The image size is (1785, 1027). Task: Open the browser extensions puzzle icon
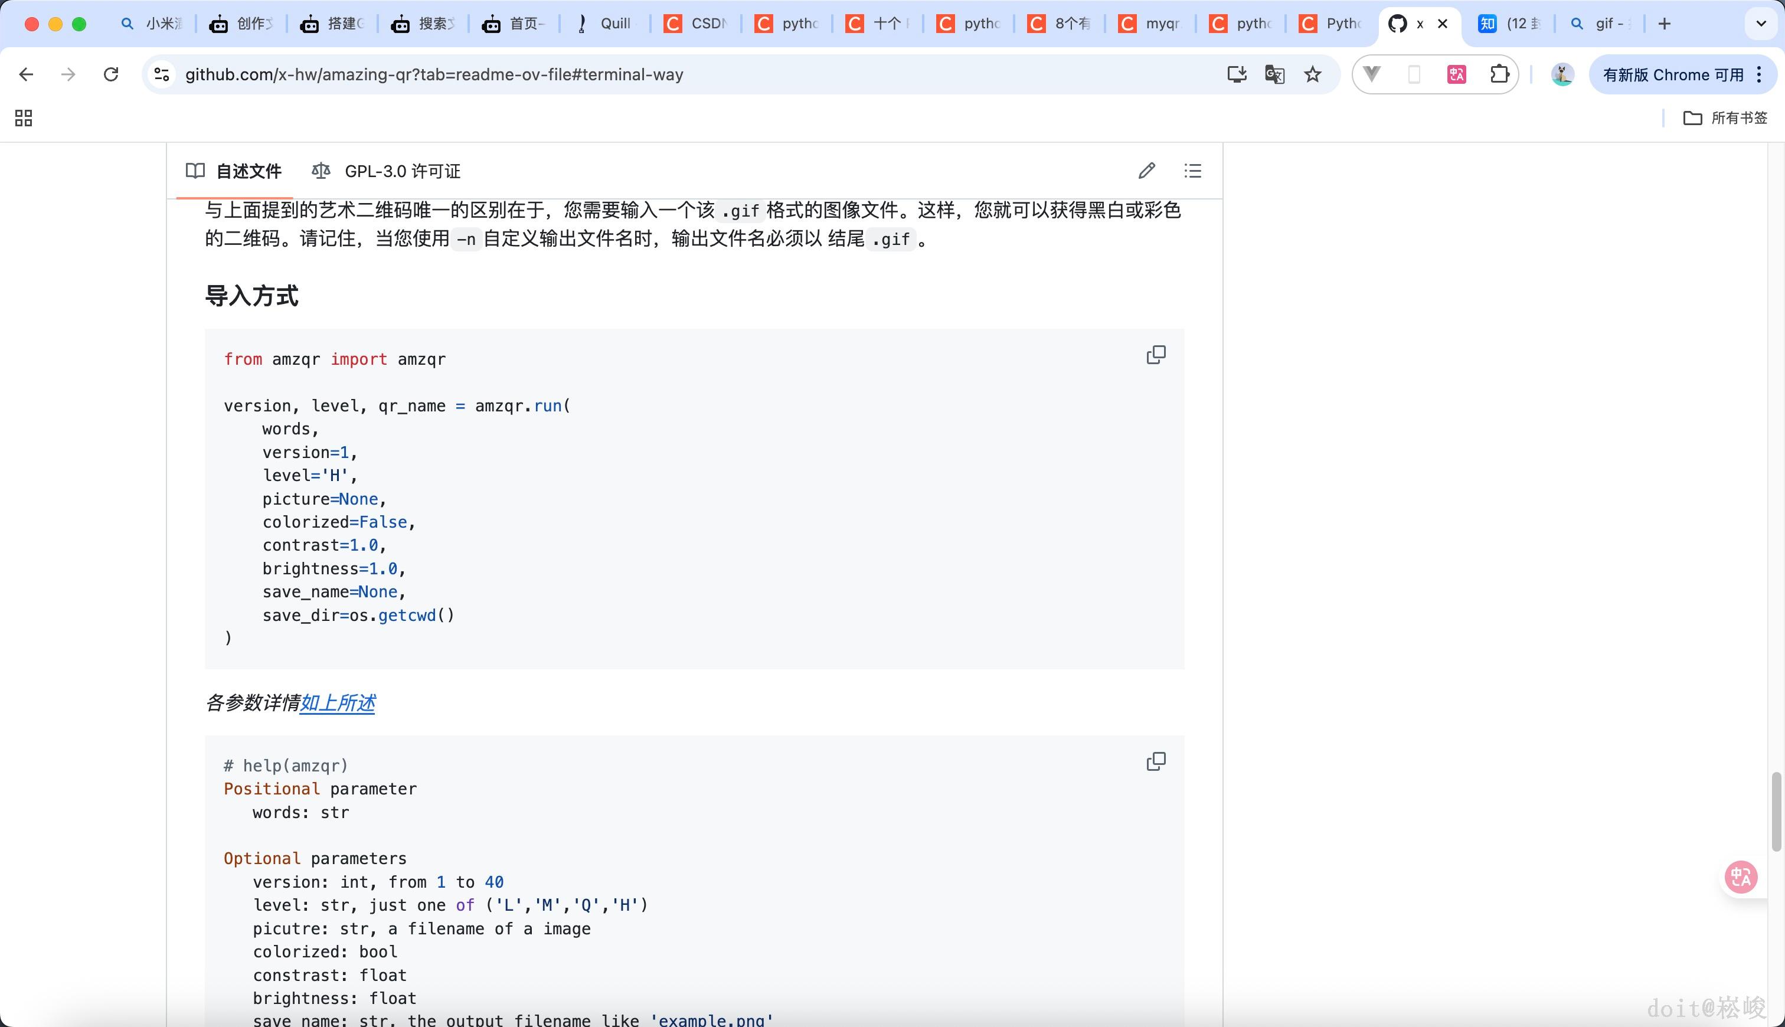[x=1499, y=74]
